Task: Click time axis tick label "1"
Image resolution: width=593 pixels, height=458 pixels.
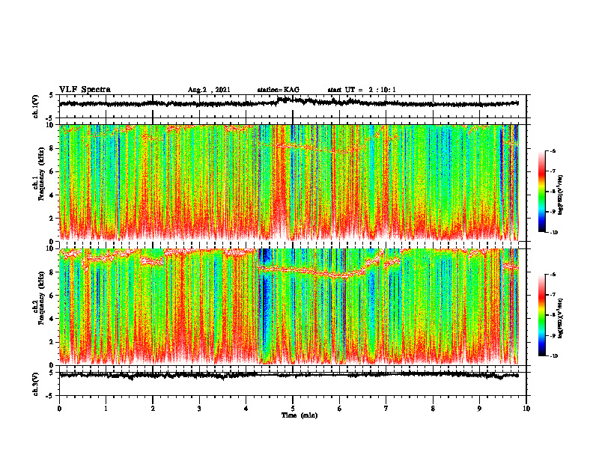Action: click(106, 409)
